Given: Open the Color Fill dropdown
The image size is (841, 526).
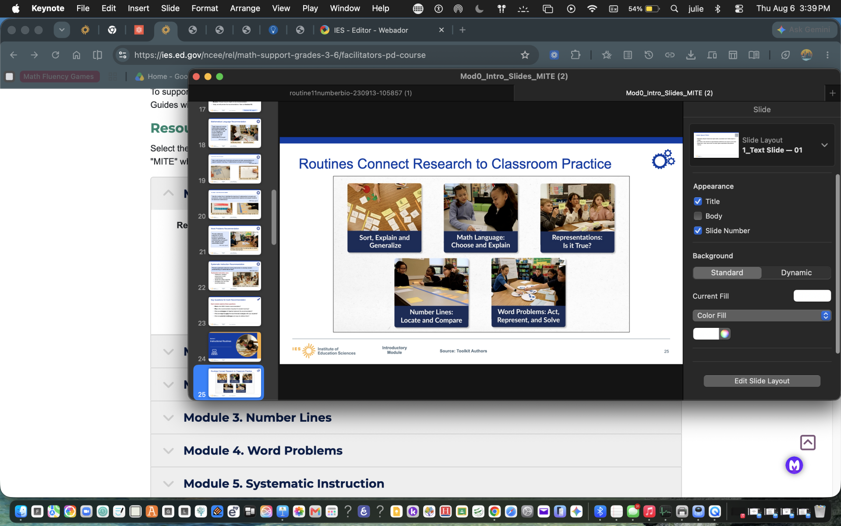Looking at the screenshot, I should pyautogui.click(x=762, y=315).
